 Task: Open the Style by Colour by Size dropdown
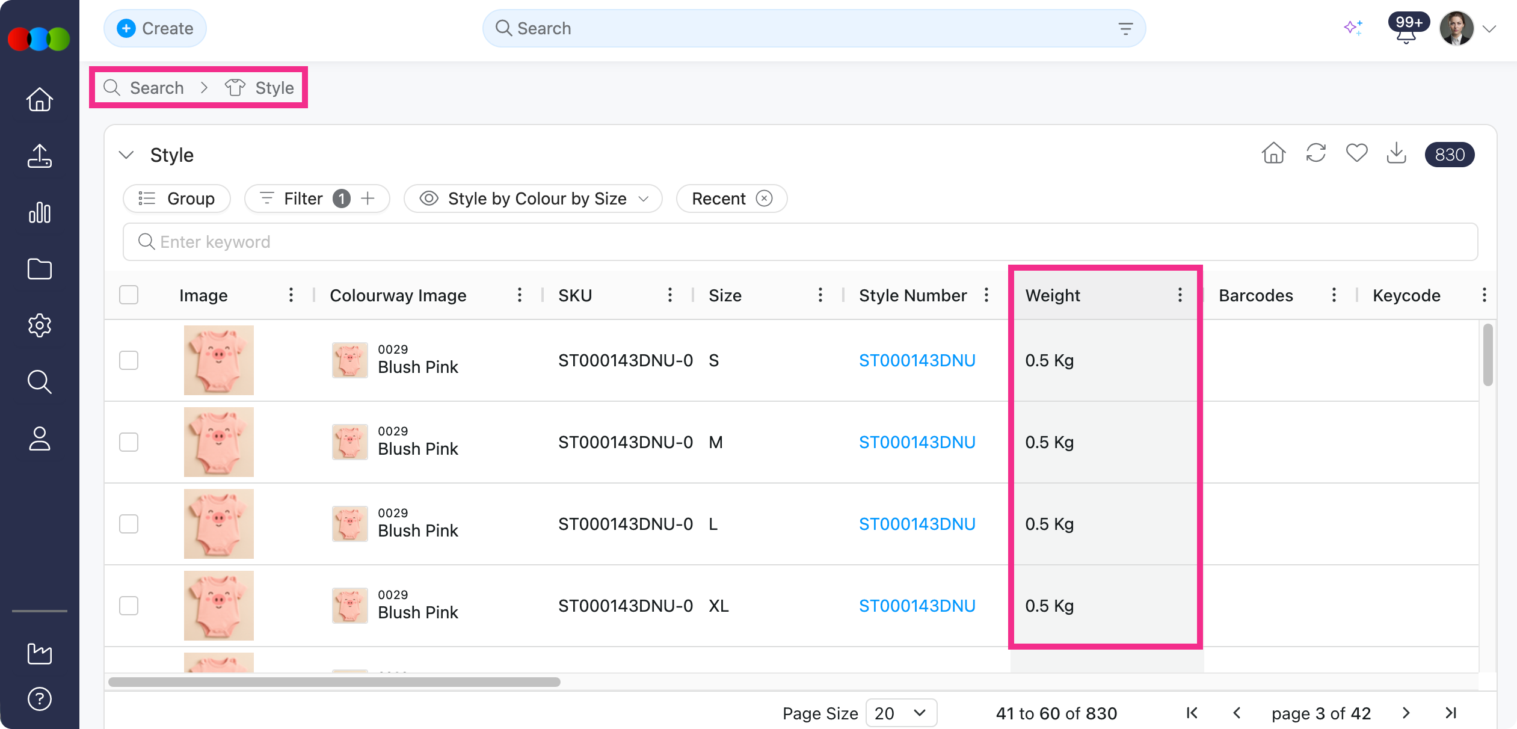pyautogui.click(x=533, y=198)
